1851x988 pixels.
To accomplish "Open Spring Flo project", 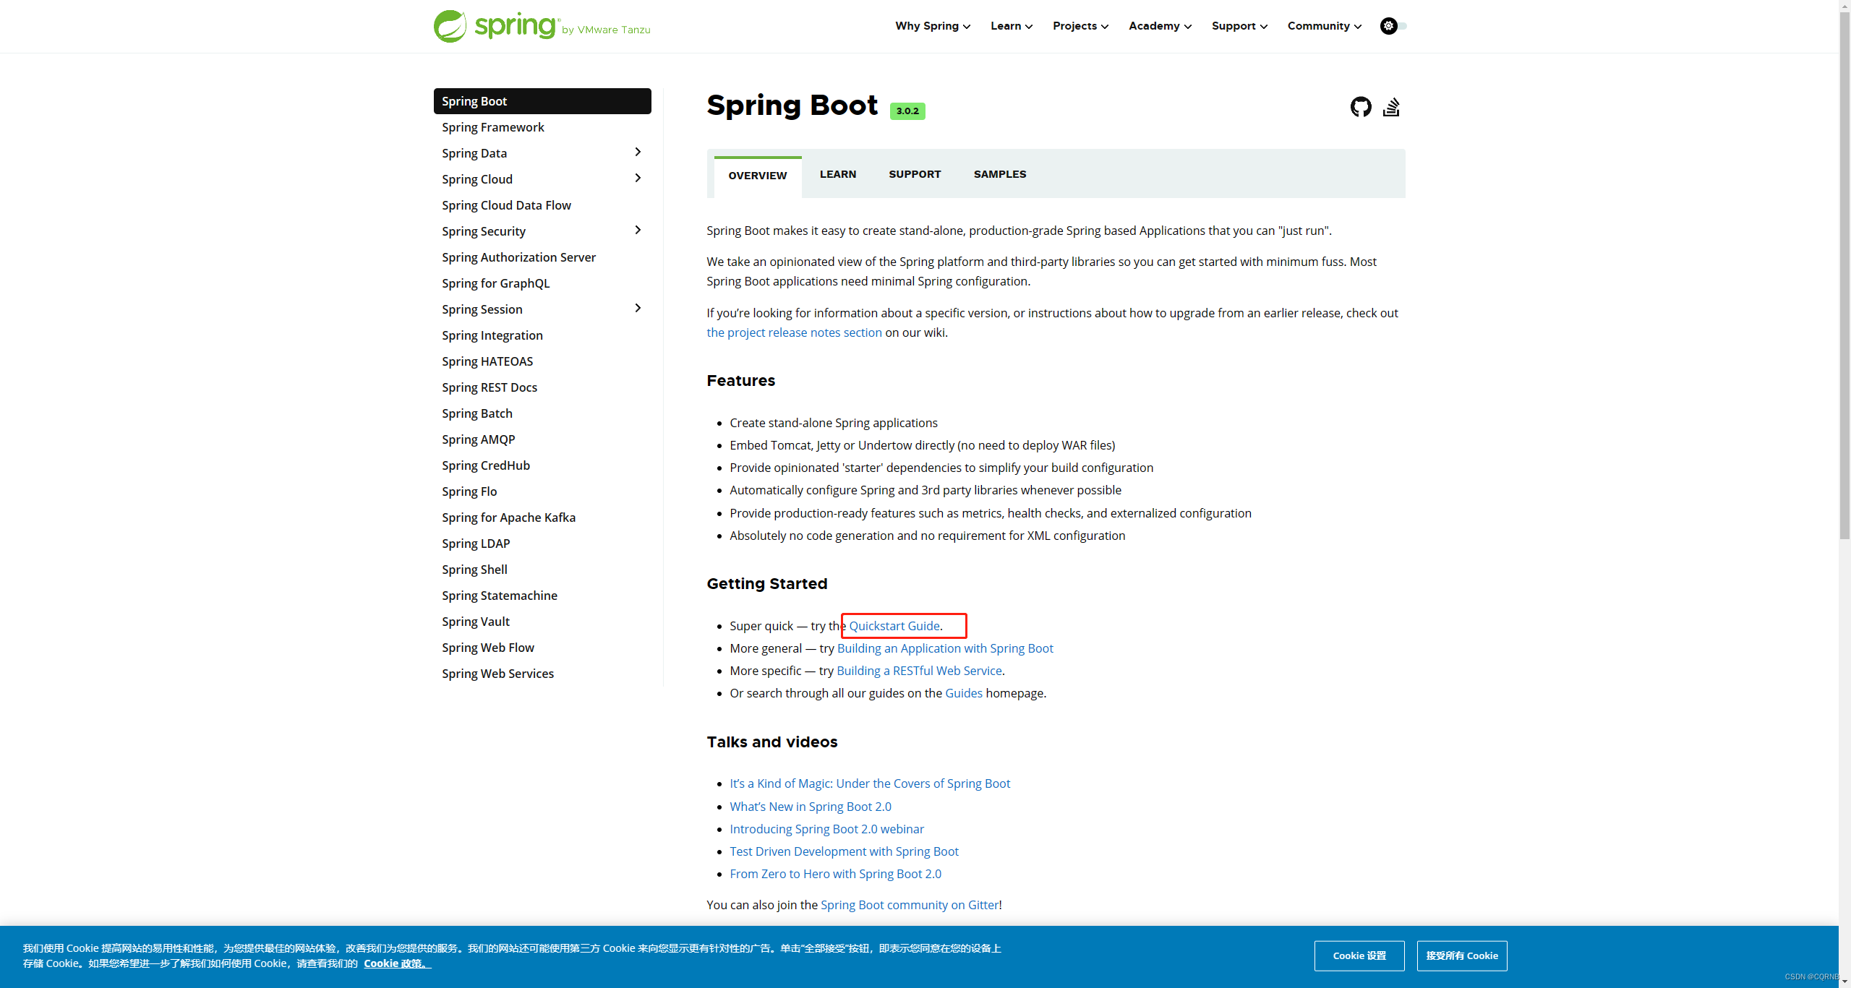I will coord(469,491).
